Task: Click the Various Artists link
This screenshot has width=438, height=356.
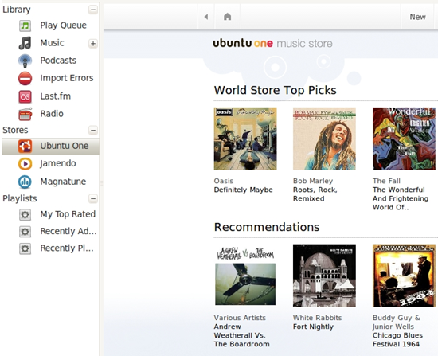Action: coord(240,318)
